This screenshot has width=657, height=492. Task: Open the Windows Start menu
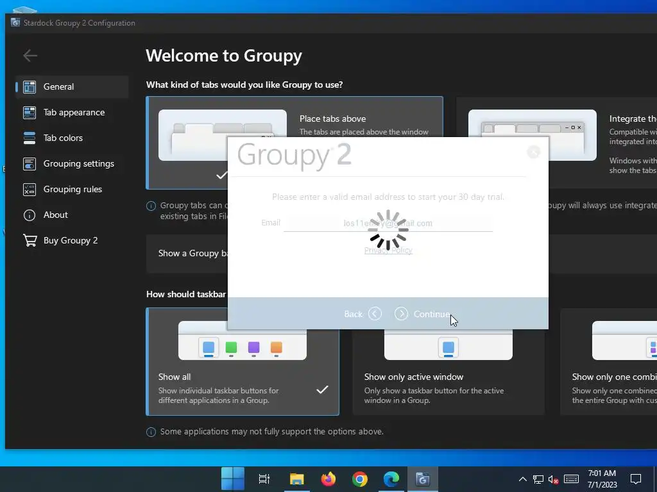click(x=232, y=479)
